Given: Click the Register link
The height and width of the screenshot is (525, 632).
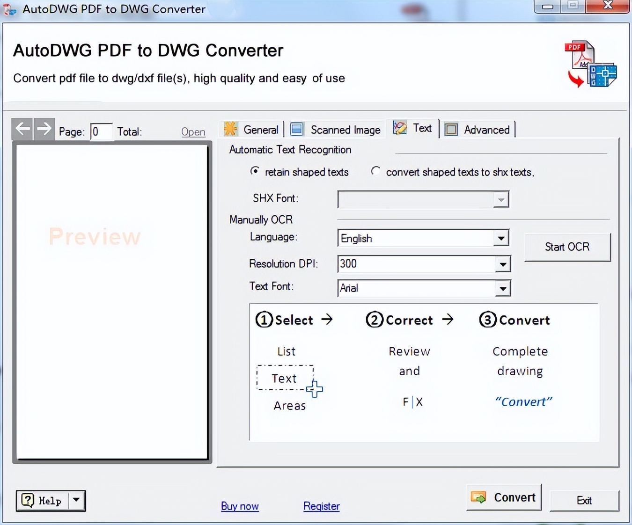Looking at the screenshot, I should [321, 506].
